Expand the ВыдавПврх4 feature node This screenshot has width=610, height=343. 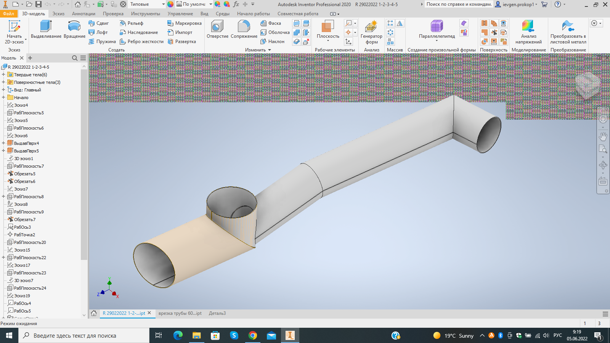(3, 143)
